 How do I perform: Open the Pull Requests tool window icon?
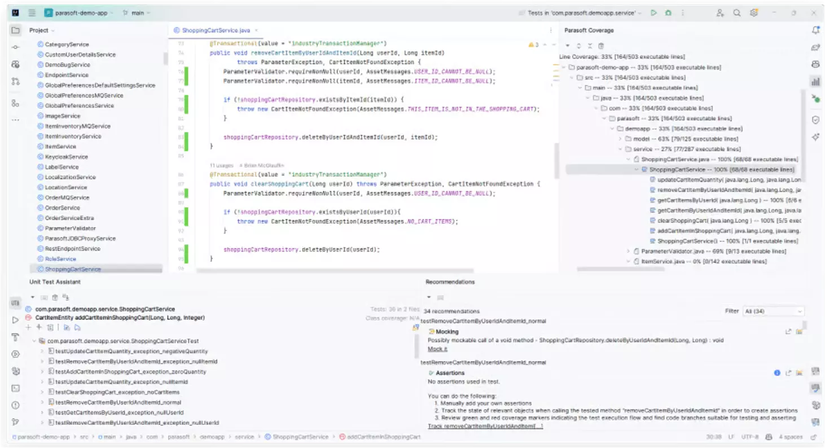[16, 81]
